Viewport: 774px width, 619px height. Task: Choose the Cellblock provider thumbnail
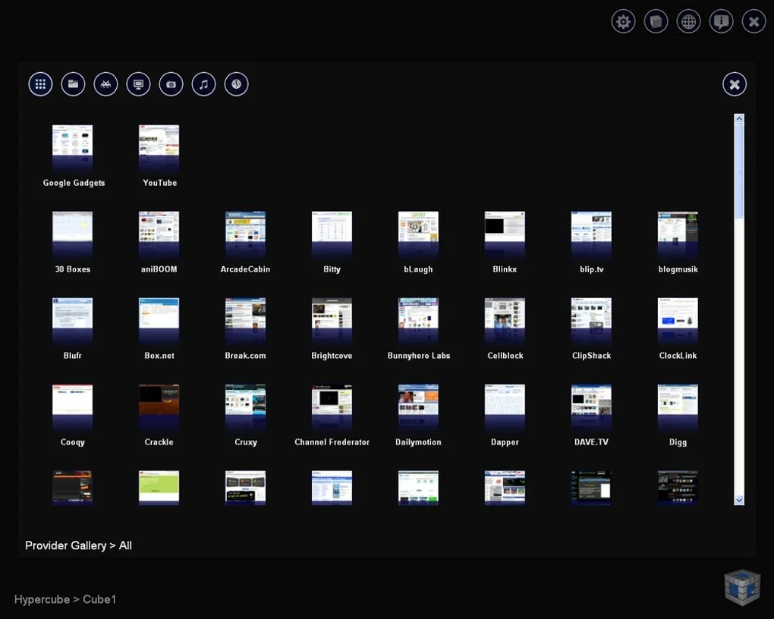(505, 320)
